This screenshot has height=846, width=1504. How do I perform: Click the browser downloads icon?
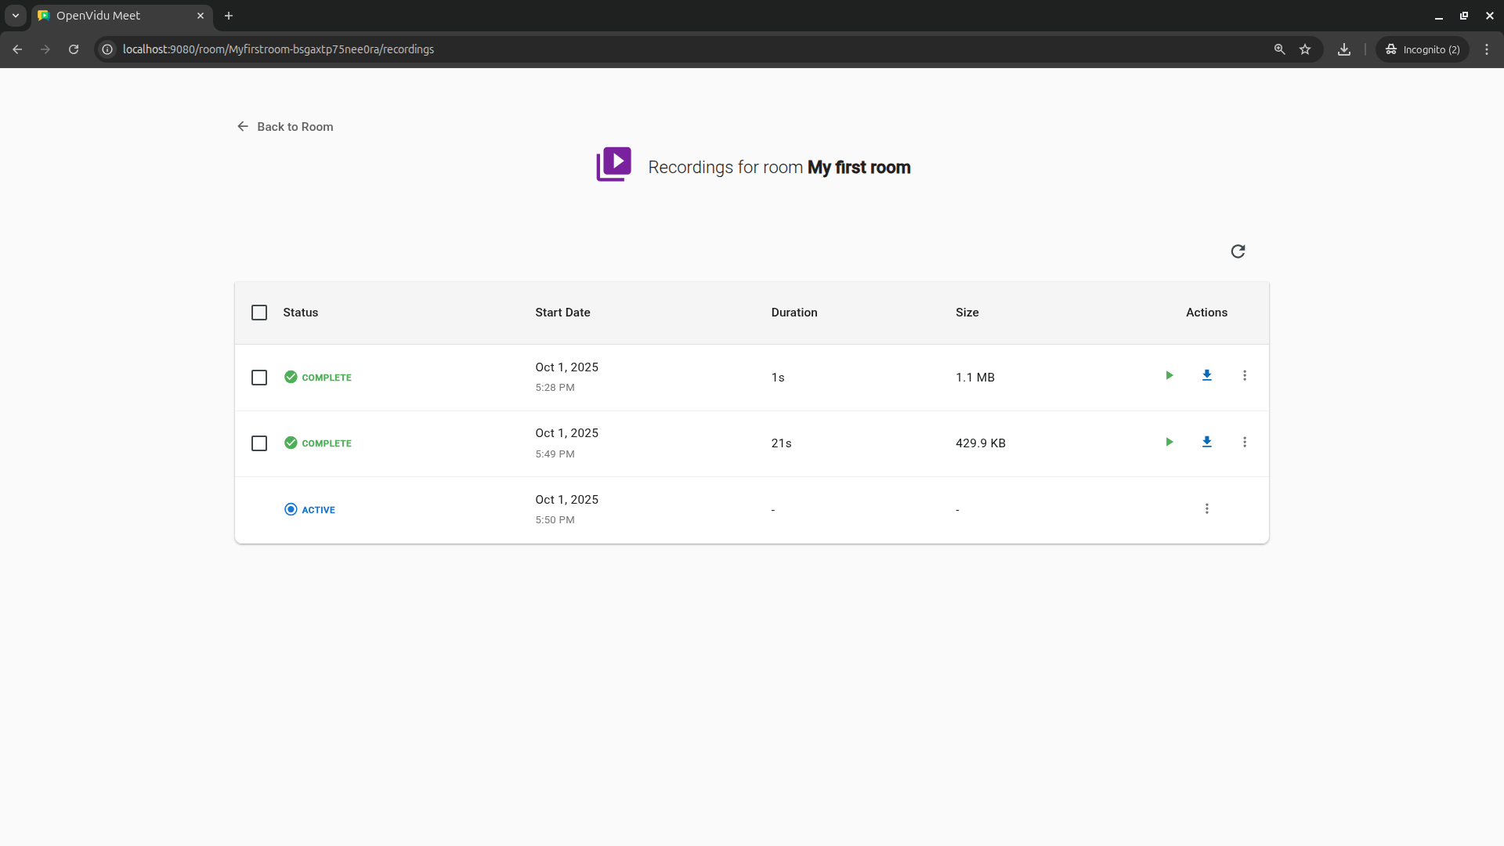coord(1344,49)
